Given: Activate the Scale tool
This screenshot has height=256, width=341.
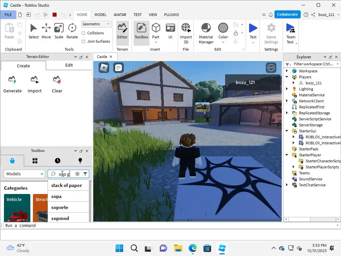Looking at the screenshot, I should [59, 31].
